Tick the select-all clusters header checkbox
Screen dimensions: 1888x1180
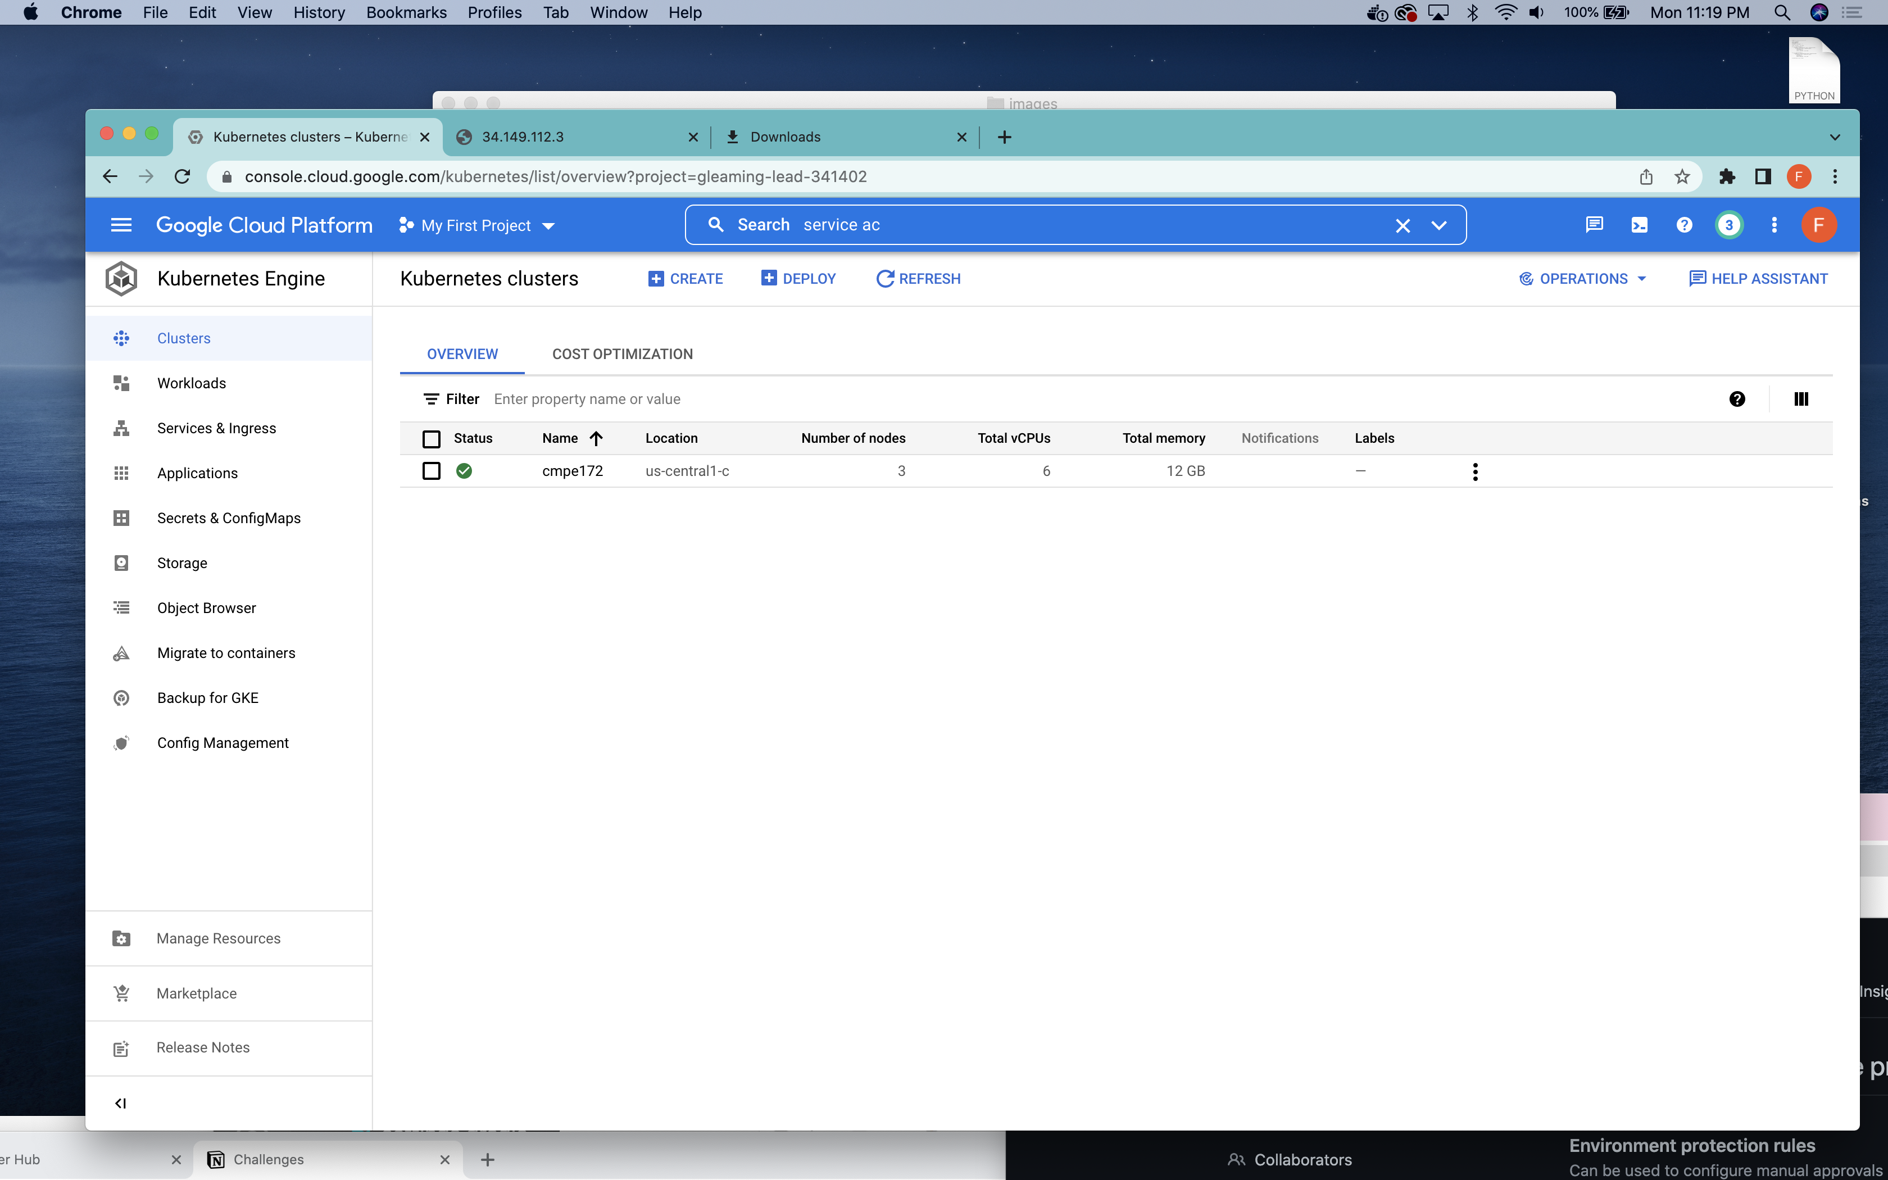tap(432, 439)
